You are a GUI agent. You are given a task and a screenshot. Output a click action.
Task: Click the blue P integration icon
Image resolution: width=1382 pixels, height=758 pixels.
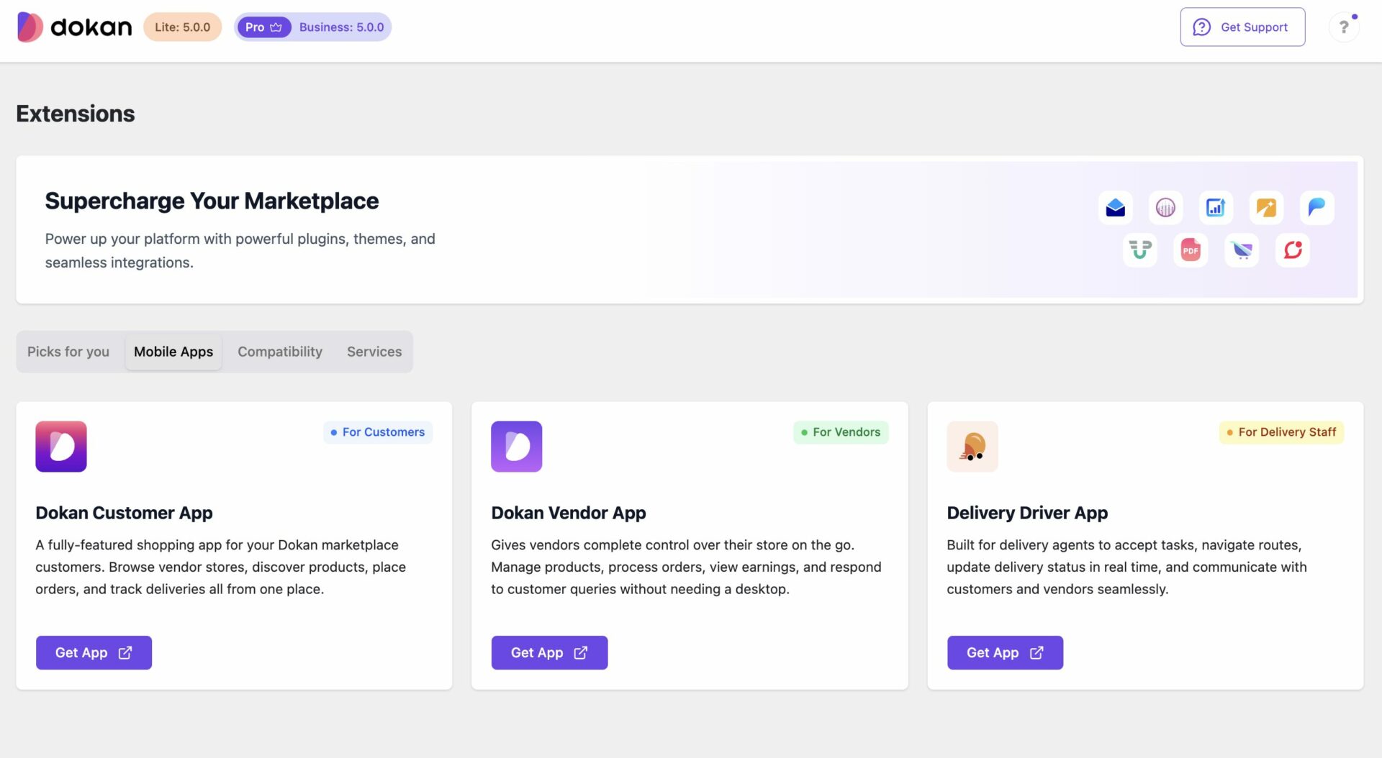point(1316,207)
